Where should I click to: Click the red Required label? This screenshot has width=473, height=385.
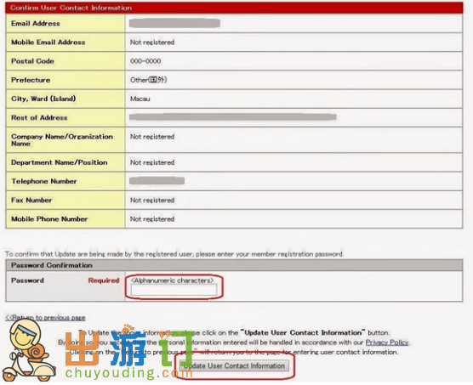[104, 280]
